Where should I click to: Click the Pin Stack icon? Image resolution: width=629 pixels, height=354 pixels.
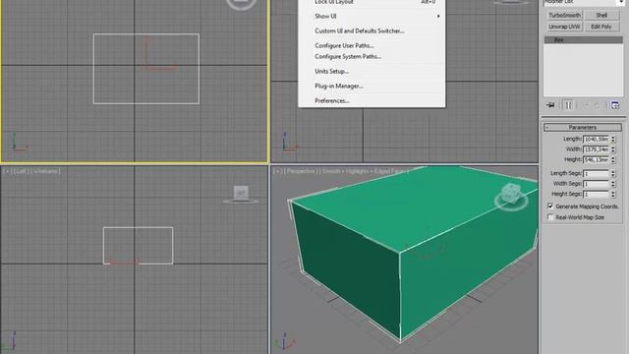(x=550, y=105)
